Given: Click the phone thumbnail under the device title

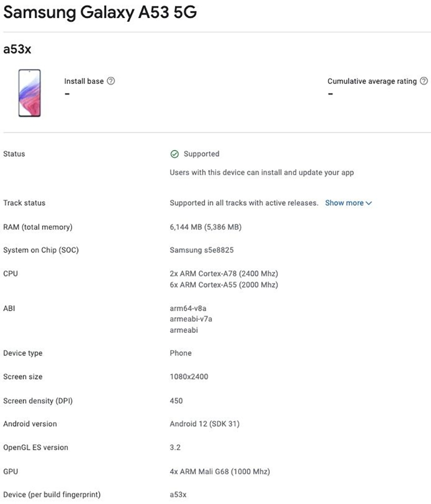Looking at the screenshot, I should 29,94.
